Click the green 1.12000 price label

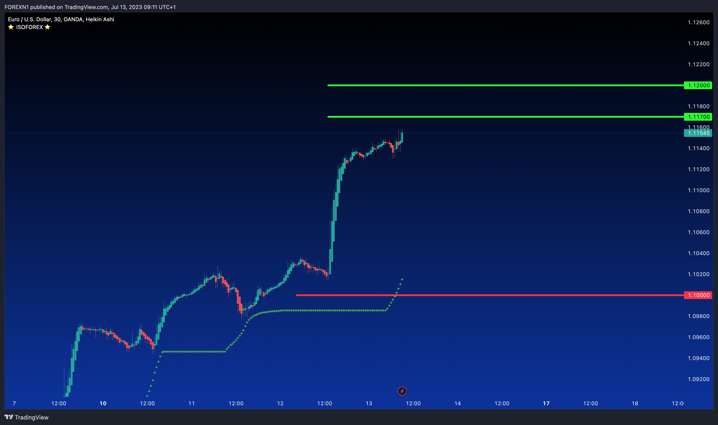[x=698, y=85]
